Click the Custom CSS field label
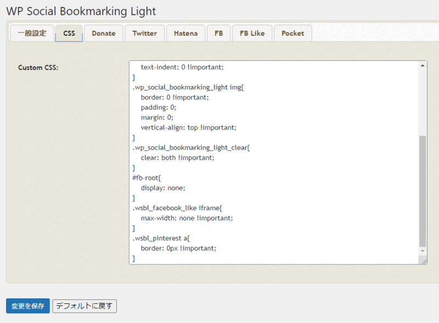The height and width of the screenshot is (323, 439). [x=38, y=67]
